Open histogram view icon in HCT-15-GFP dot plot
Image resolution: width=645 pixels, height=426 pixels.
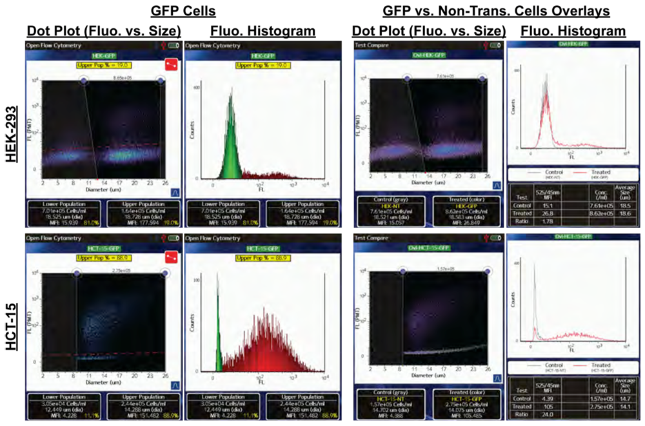coord(175,385)
